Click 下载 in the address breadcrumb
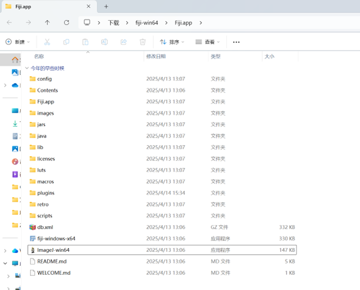Viewport: 360px width, 290px height. [x=114, y=23]
